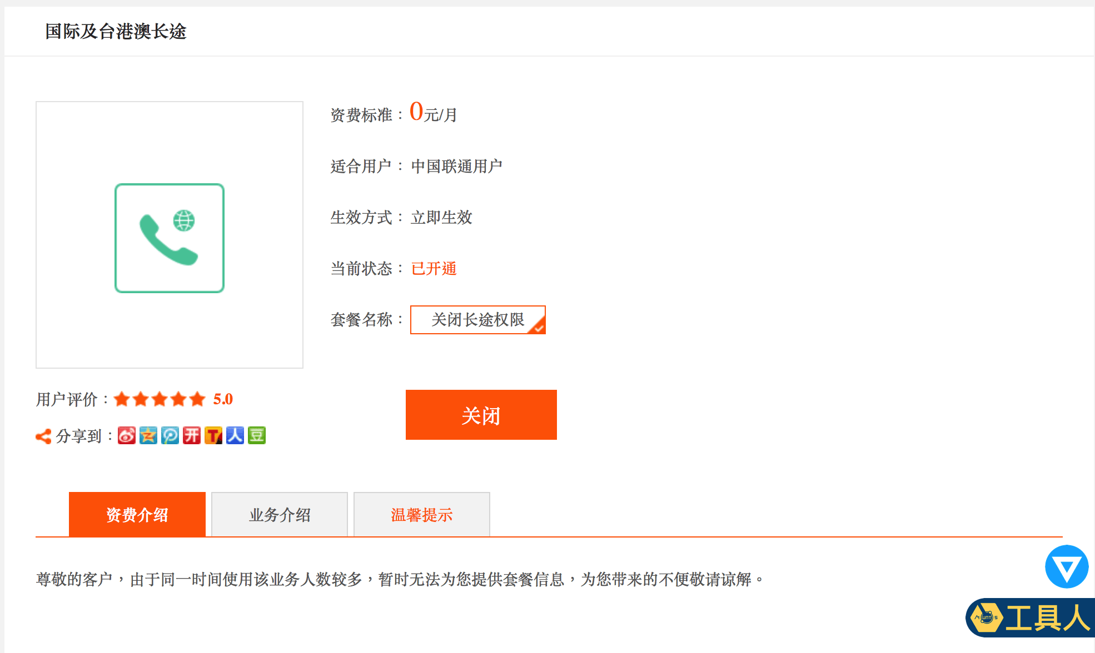
Task: Select the 关闭长途权限 package option
Action: coord(478,320)
